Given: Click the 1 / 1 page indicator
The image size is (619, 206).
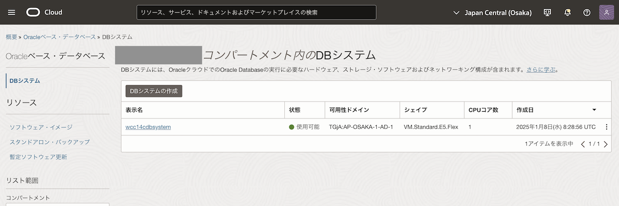Looking at the screenshot, I should (x=594, y=144).
